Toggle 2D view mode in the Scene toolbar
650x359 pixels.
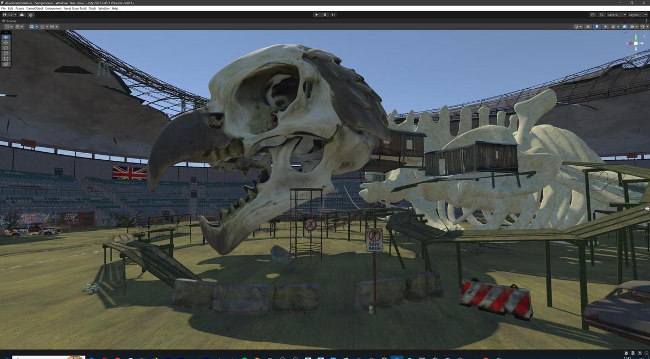coord(588,27)
